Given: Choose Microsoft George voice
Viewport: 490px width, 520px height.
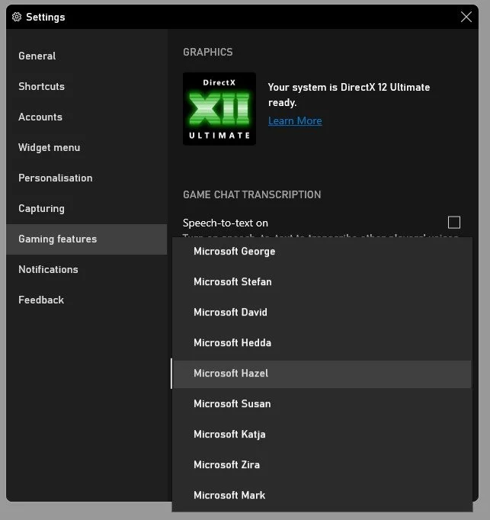Looking at the screenshot, I should [322, 252].
